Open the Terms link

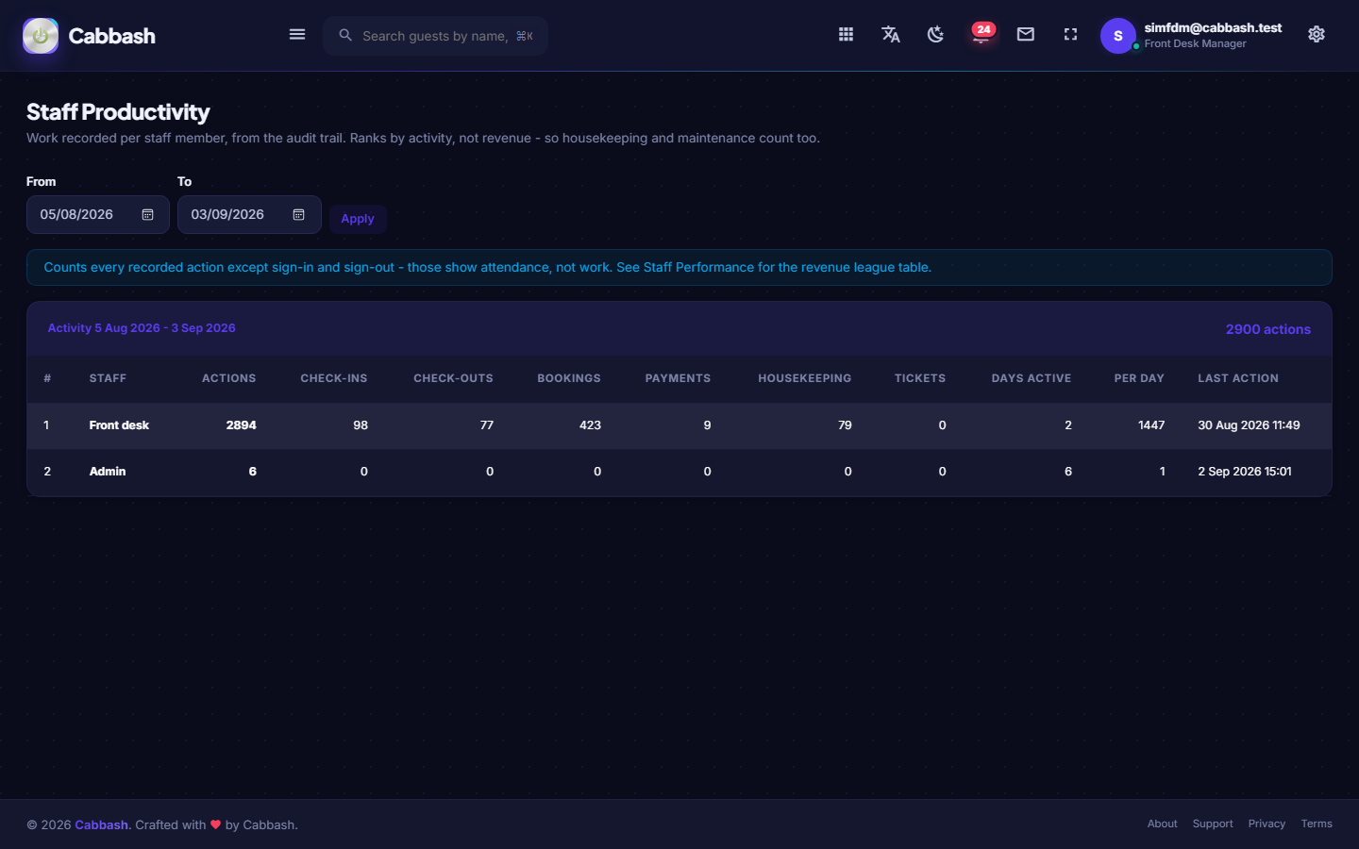point(1317,824)
